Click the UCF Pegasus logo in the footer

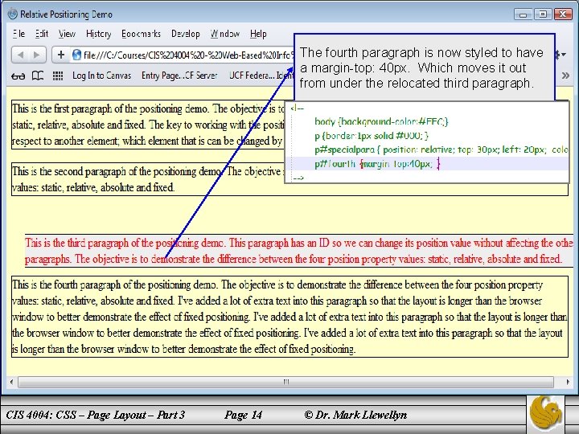(545, 413)
